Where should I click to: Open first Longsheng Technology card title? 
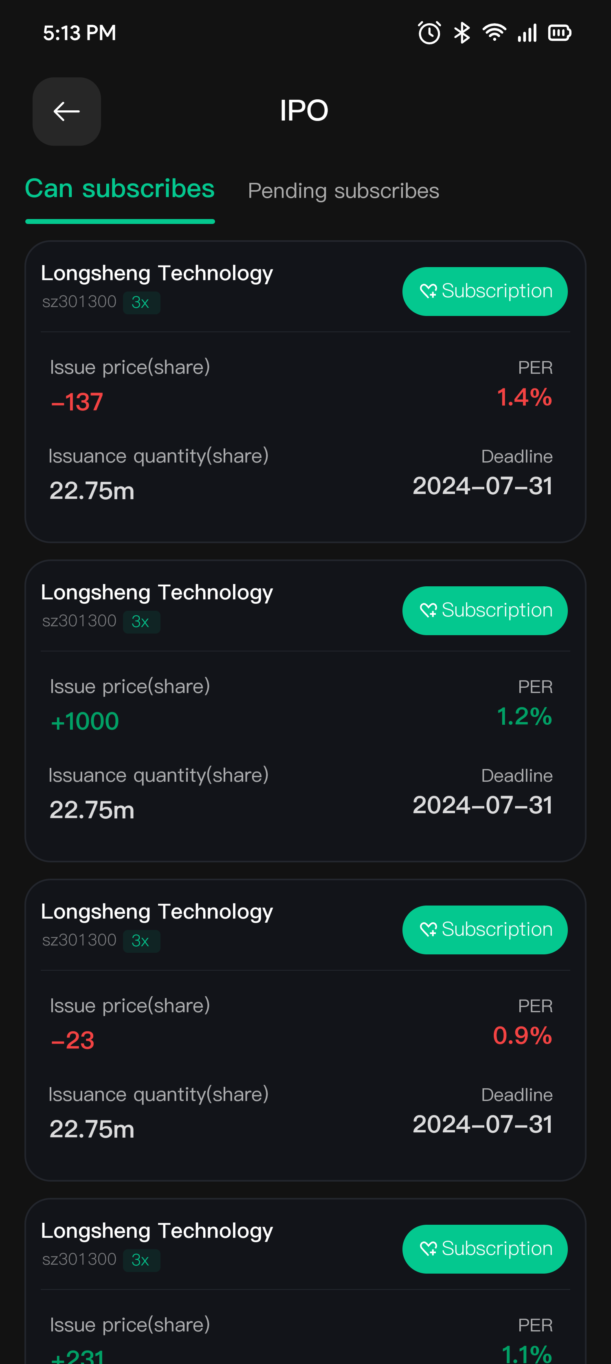(157, 273)
